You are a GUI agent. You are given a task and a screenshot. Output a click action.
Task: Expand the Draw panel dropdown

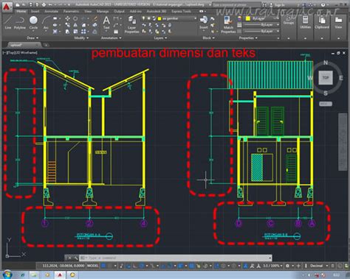click(x=32, y=38)
